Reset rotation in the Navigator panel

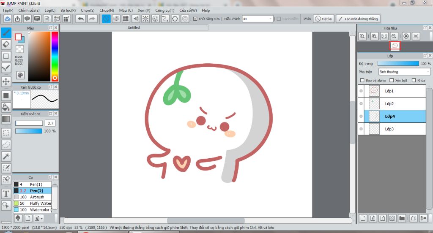[406, 36]
